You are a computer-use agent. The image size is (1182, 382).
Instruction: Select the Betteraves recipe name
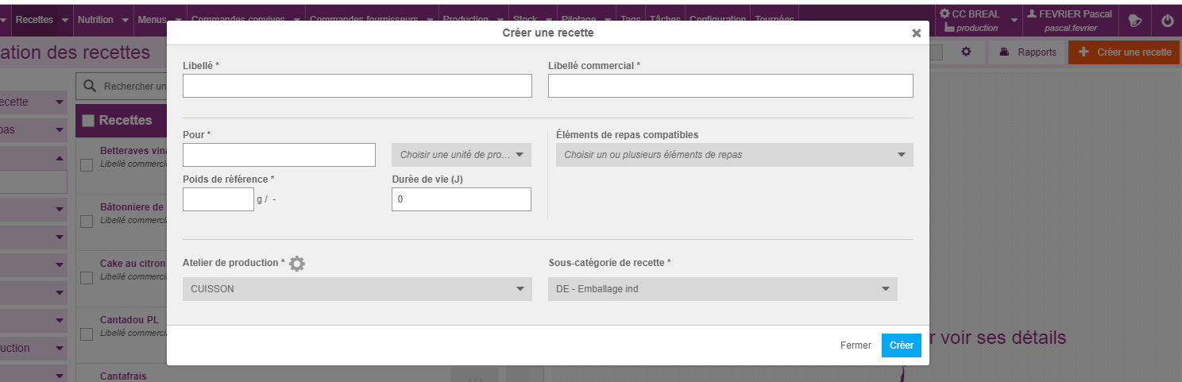click(133, 150)
